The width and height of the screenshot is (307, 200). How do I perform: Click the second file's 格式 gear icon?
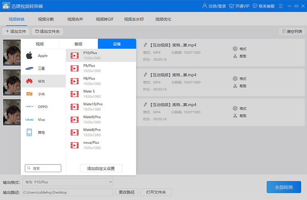(x=235, y=78)
